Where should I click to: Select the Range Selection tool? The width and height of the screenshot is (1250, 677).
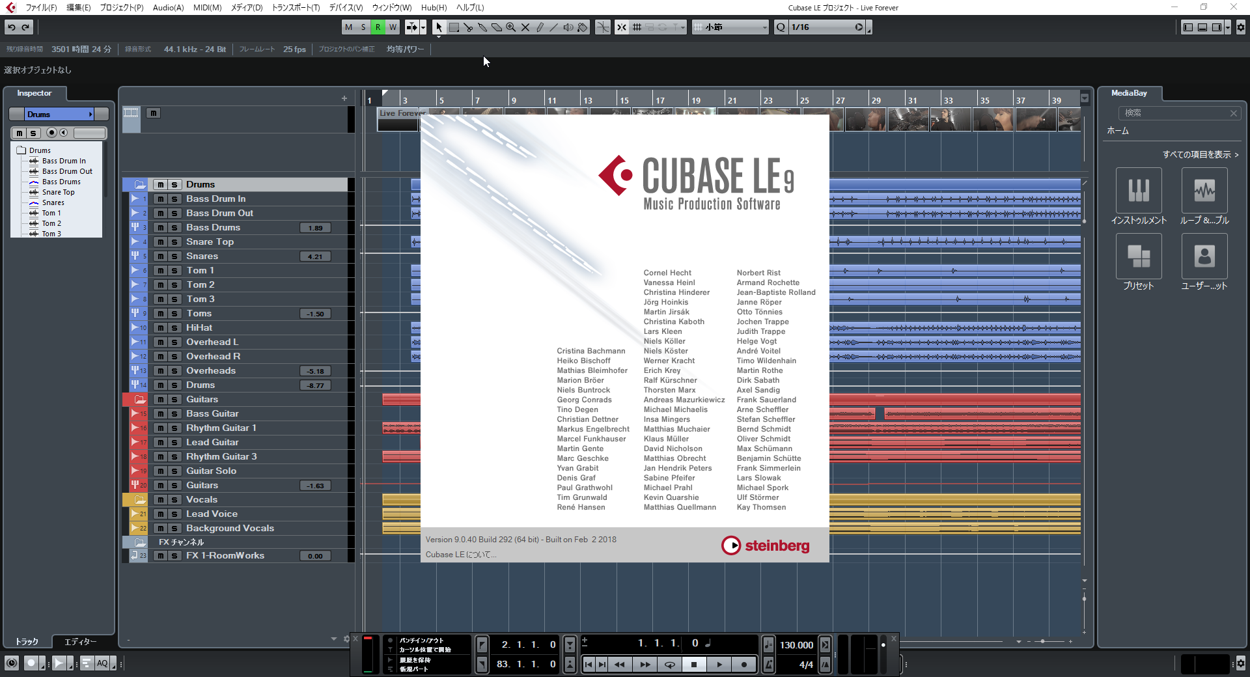coord(454,27)
